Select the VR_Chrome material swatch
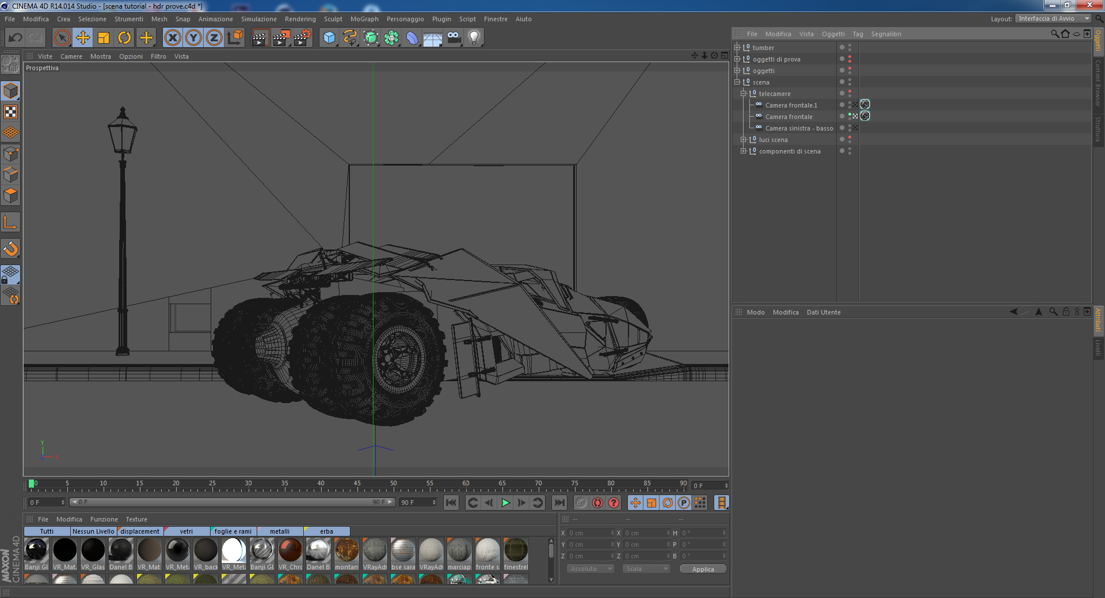The height and width of the screenshot is (598, 1105). 291,551
